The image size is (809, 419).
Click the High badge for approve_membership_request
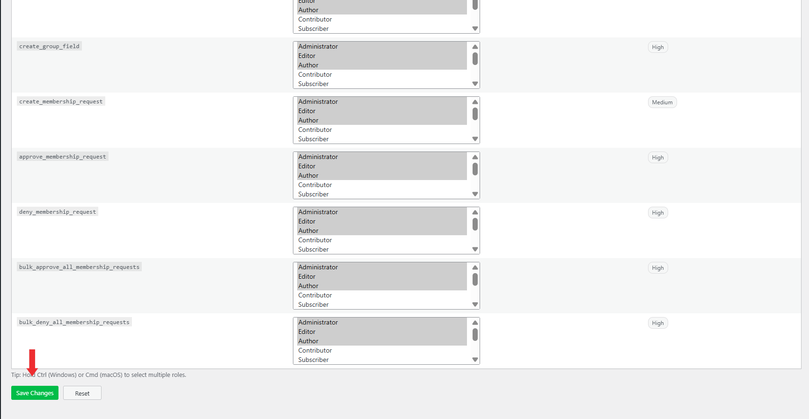click(658, 158)
